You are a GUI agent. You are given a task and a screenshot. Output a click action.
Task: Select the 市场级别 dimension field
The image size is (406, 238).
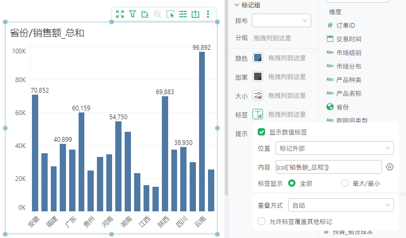(348, 53)
